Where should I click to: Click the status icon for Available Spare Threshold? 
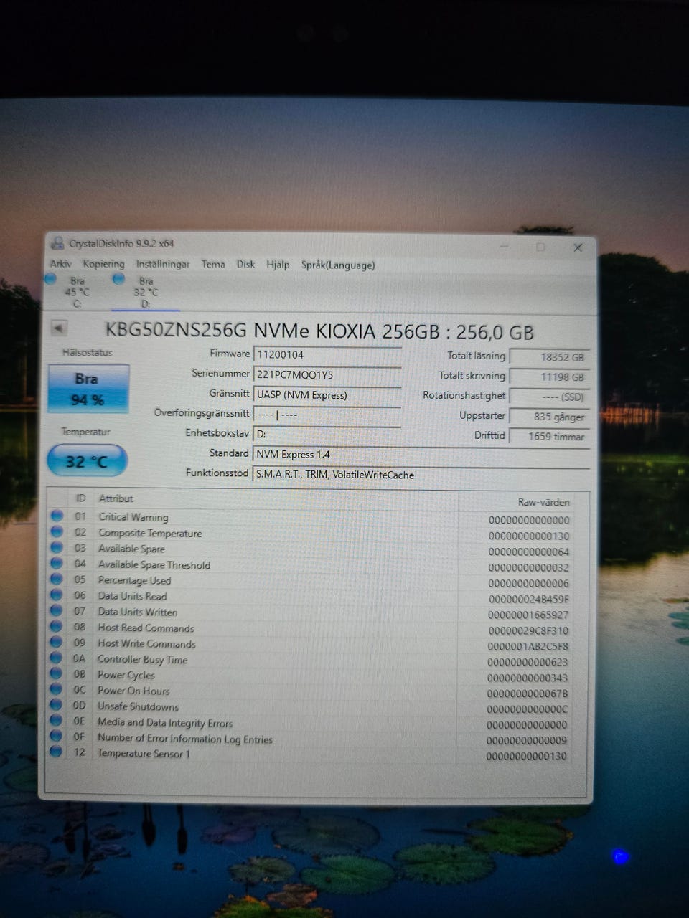point(57,563)
